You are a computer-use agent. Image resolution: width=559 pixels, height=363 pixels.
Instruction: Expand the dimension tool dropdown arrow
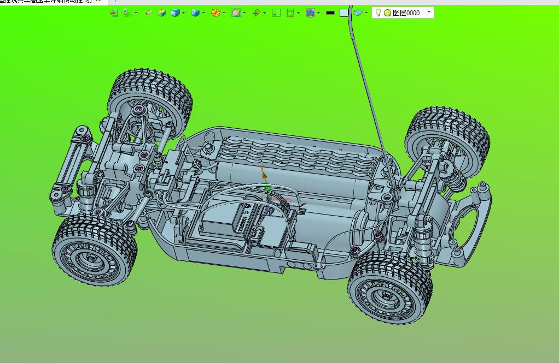coord(299,13)
